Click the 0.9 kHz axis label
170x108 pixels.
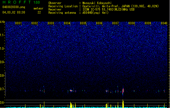coord(2,62)
